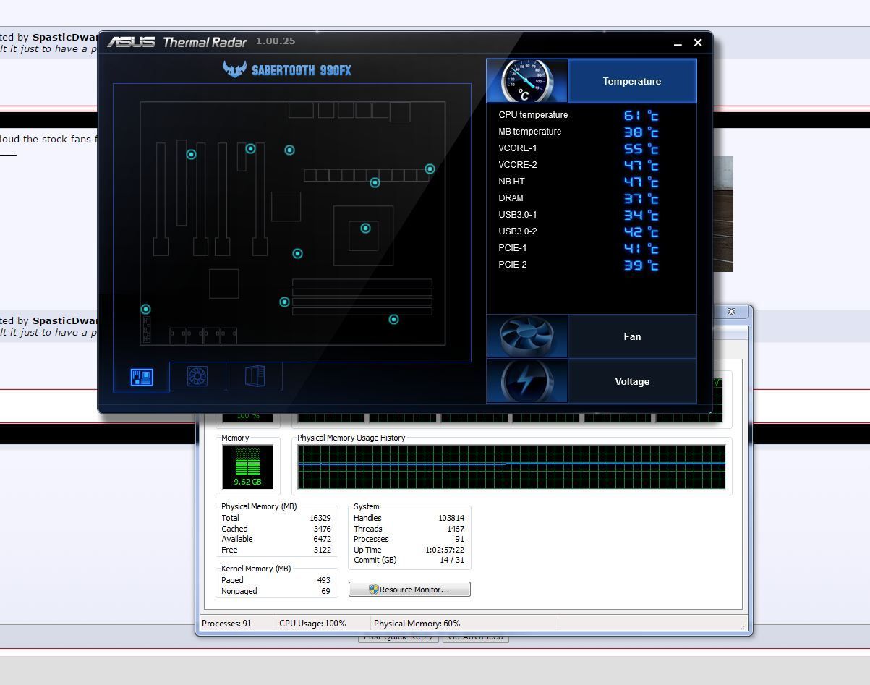Switch to the Fan tab
Image resolution: width=870 pixels, height=685 pixels.
pos(632,336)
